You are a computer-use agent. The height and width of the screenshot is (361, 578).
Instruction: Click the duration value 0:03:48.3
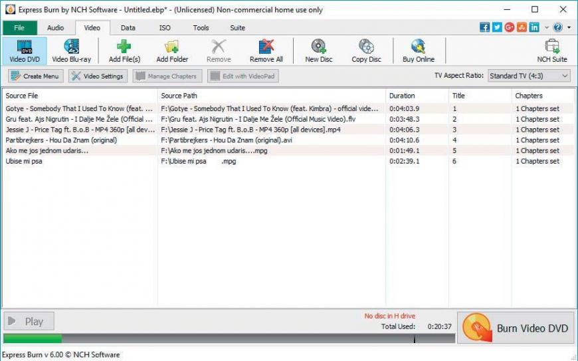[405, 119]
